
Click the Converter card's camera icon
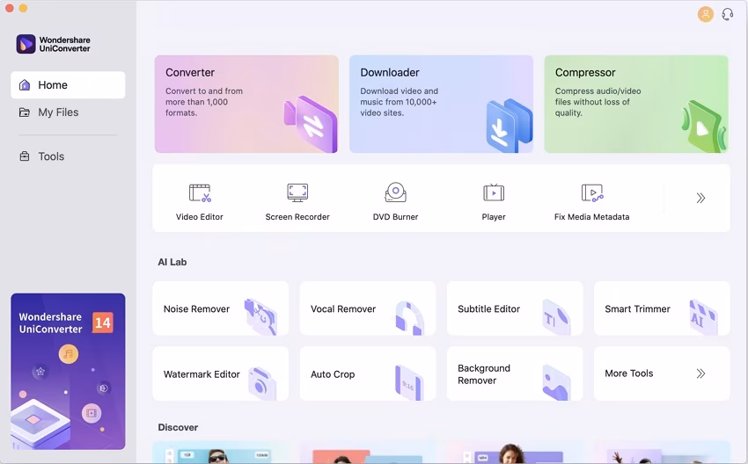(x=311, y=124)
